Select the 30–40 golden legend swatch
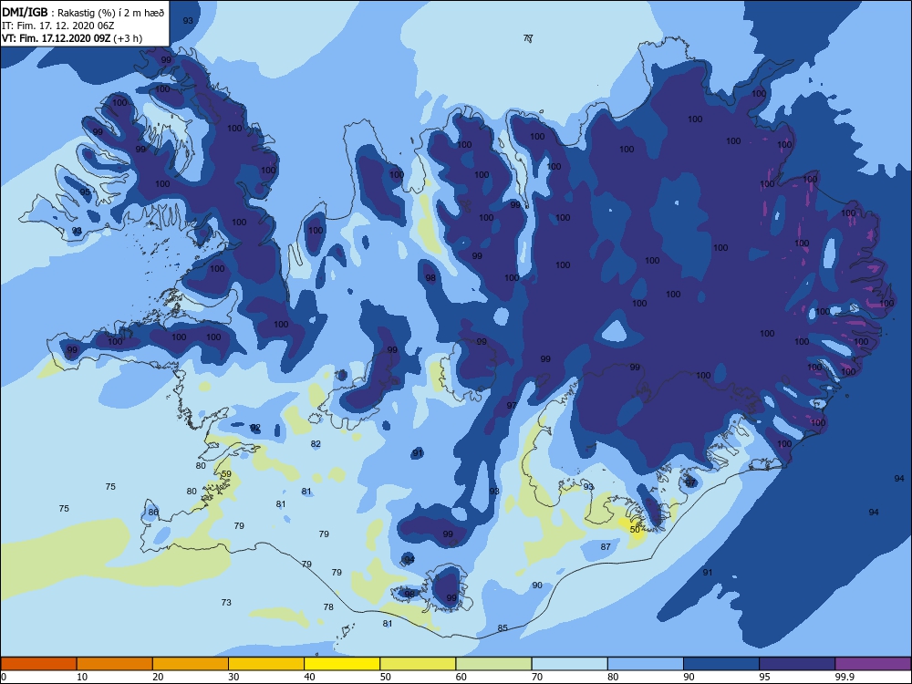The height and width of the screenshot is (684, 912). coord(266,664)
